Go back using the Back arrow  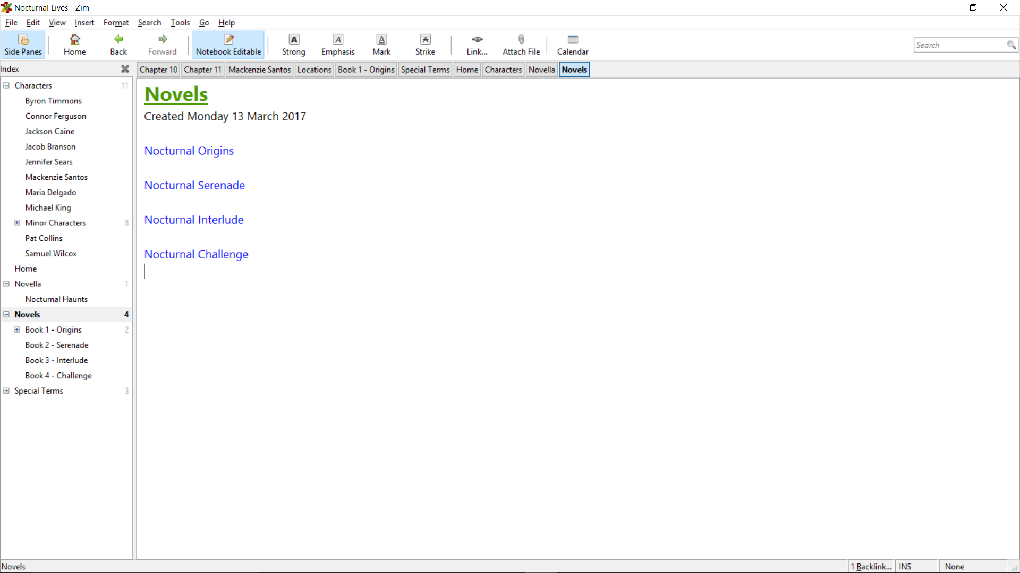click(118, 45)
